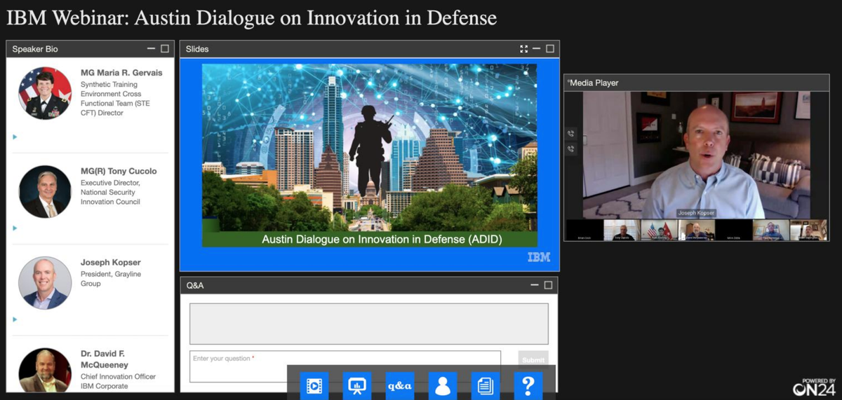
Task: Click the Media Player panel title
Action: (x=594, y=83)
